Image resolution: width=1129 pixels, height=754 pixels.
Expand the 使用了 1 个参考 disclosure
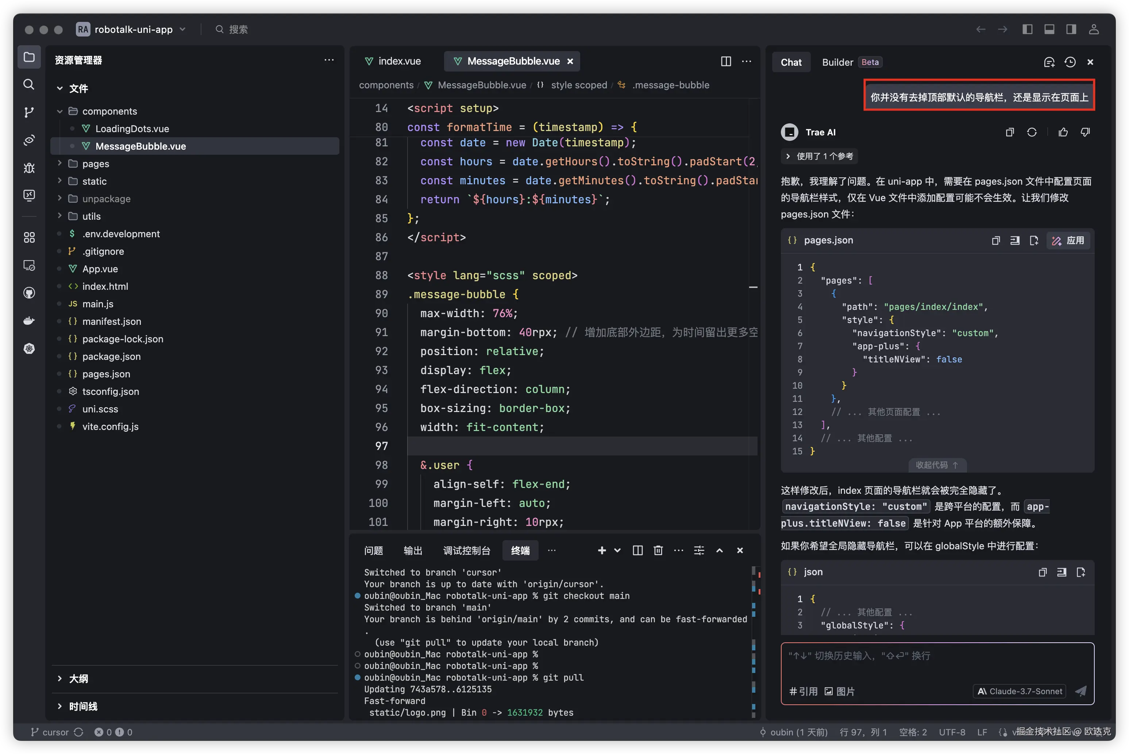click(820, 156)
